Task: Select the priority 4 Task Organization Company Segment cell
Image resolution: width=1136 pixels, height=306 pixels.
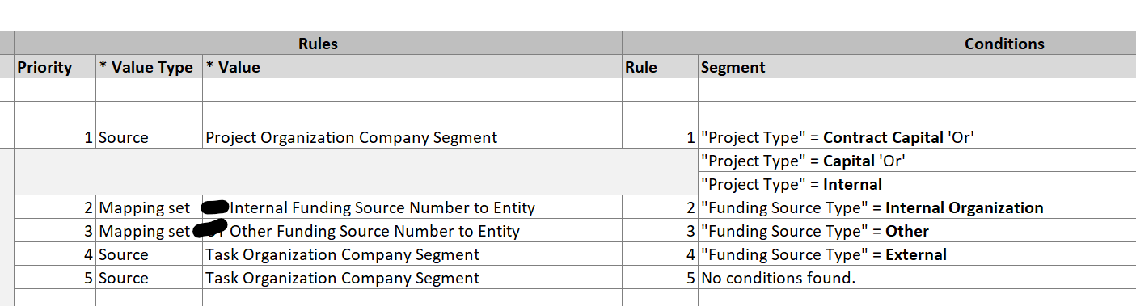Action: pyautogui.click(x=412, y=254)
